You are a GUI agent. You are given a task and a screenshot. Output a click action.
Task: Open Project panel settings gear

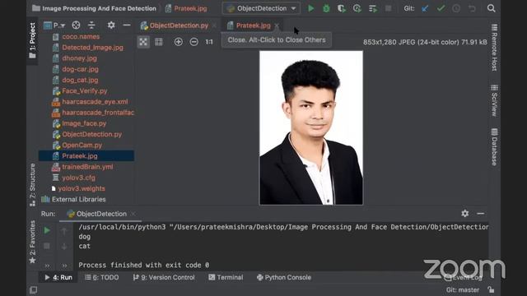111,25
